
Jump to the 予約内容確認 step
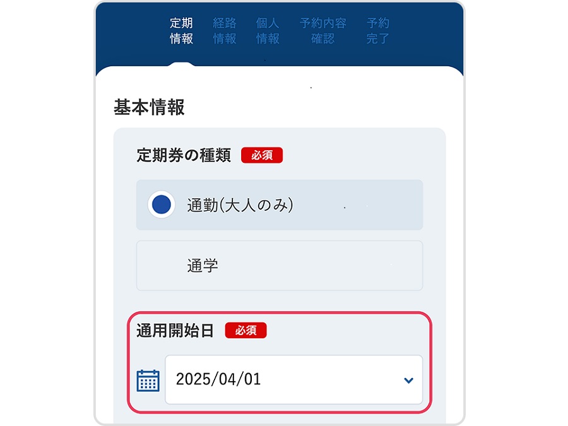coord(322,31)
